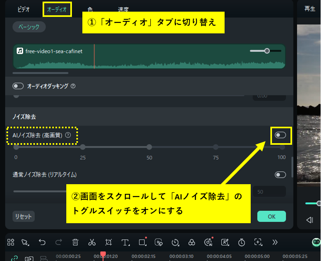Confirm with the OK button

point(272,216)
